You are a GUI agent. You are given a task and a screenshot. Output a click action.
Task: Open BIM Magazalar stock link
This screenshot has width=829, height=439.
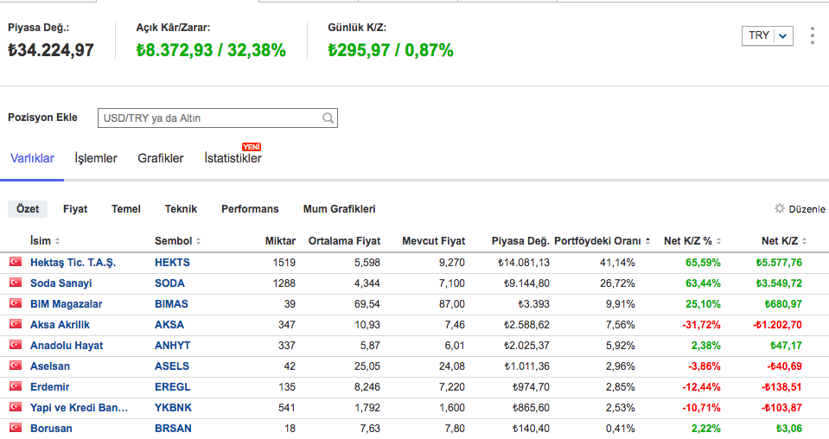click(66, 304)
